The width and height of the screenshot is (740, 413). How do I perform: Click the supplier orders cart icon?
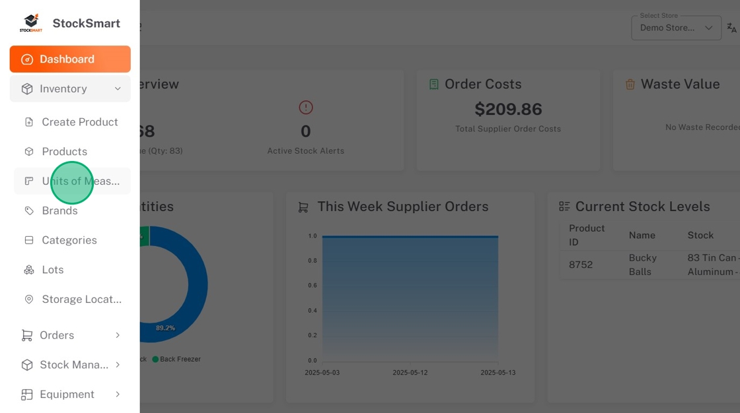(x=303, y=207)
